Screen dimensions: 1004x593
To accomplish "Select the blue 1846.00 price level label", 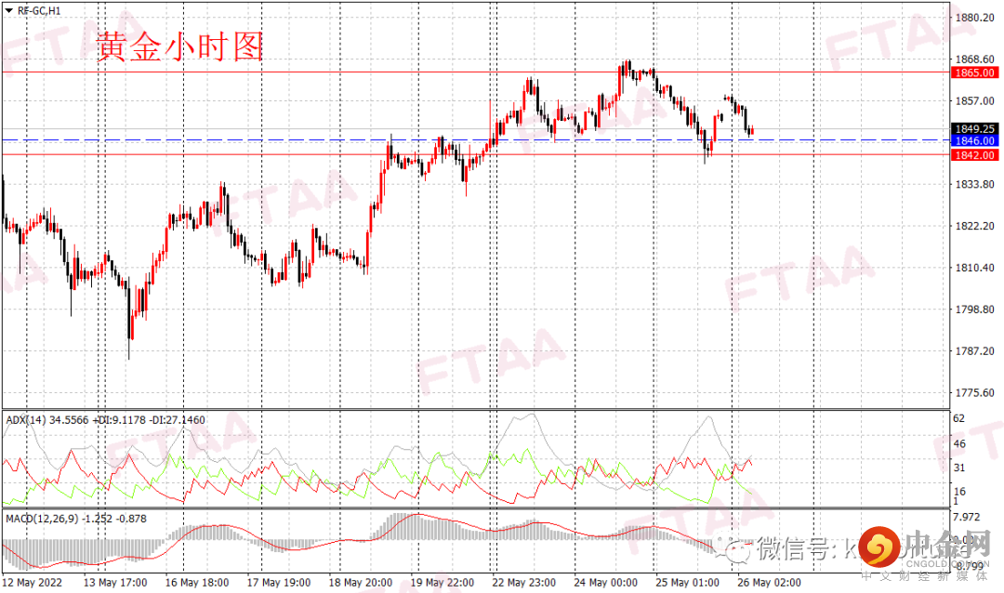I will tap(974, 141).
